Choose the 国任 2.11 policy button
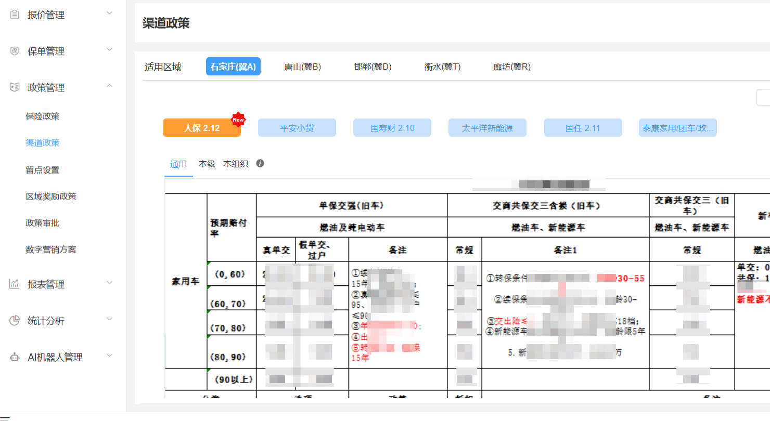This screenshot has width=770, height=421. (583, 128)
